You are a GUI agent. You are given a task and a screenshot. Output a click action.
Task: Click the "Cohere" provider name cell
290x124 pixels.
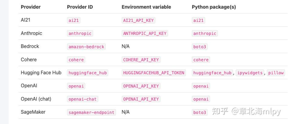click(x=29, y=60)
